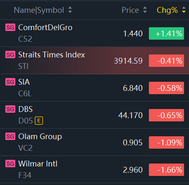Click the SG market badge beside ComfortDelGro
189x185 pixels.
click(10, 27)
